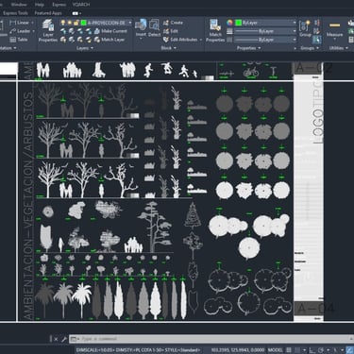
Task: Switch to Express Tools ribbon tab
Action: pyautogui.click(x=15, y=13)
